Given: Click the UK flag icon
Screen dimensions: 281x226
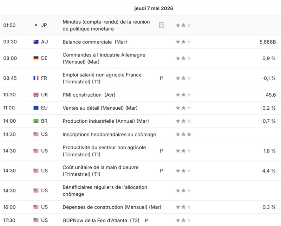Looking at the screenshot, I should click(x=36, y=95).
